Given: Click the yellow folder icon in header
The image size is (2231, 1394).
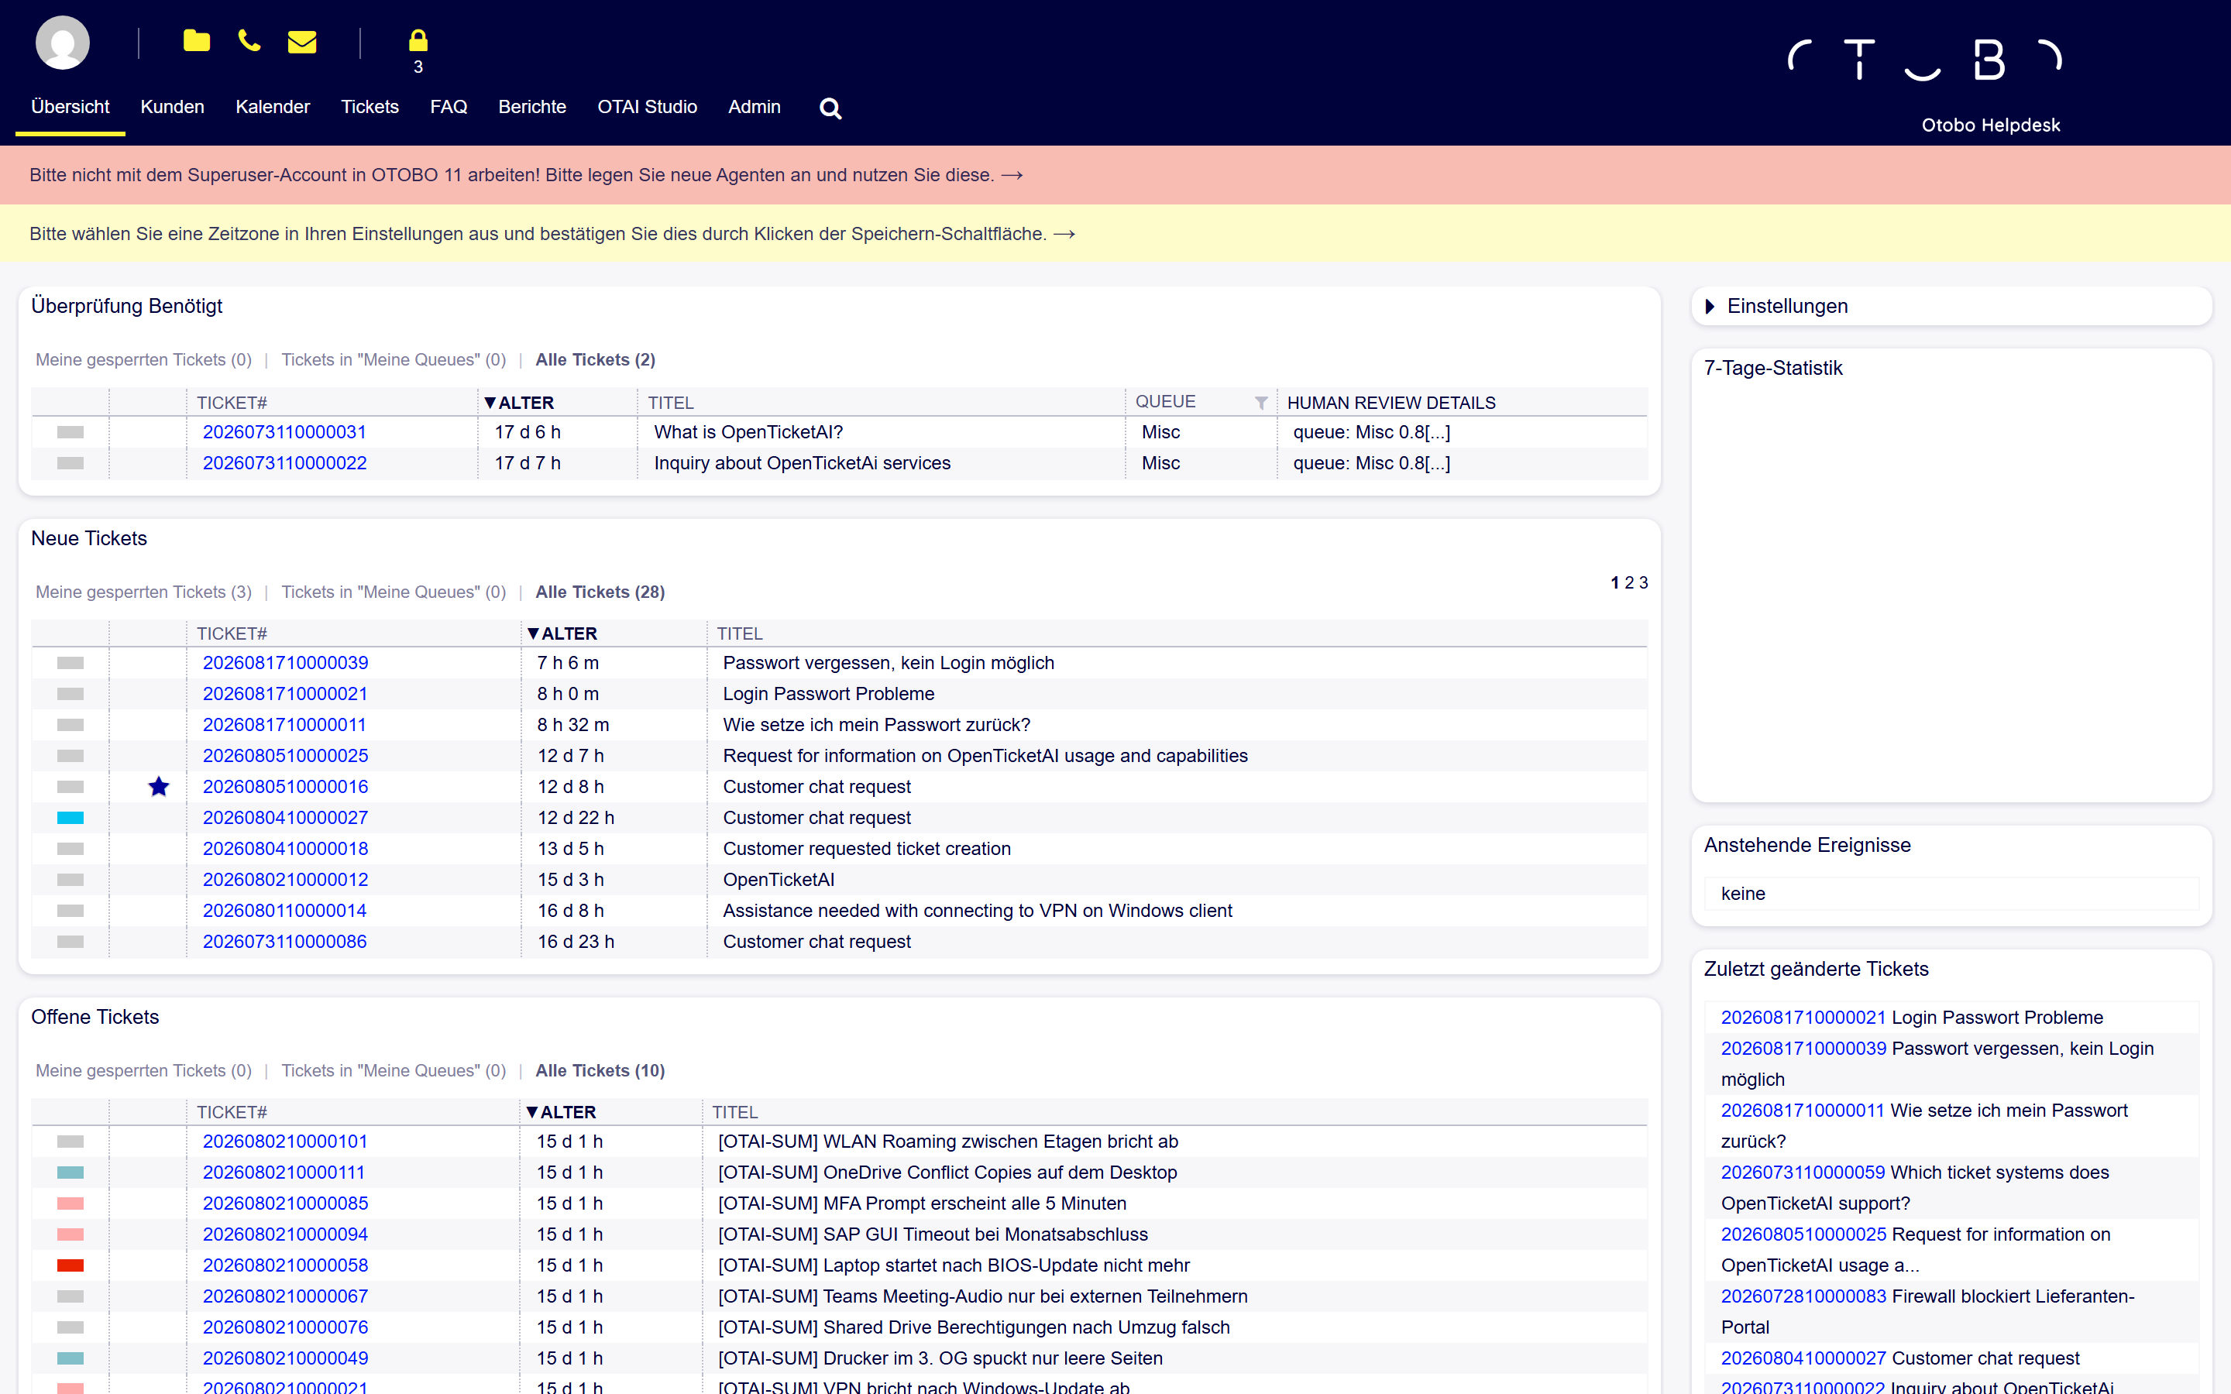Looking at the screenshot, I should click(x=196, y=40).
